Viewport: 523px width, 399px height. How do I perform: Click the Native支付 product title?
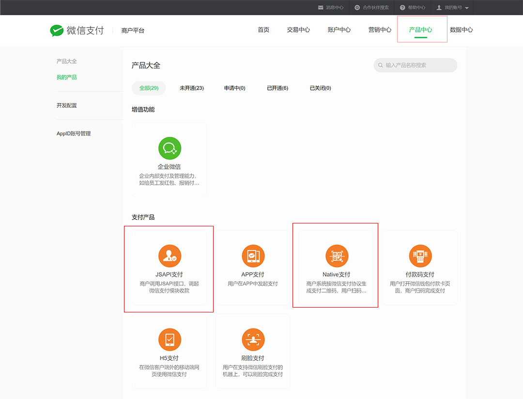[x=336, y=274]
